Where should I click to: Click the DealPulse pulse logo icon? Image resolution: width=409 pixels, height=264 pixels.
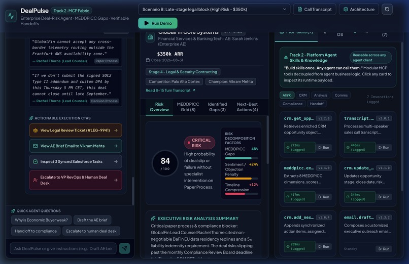pos(11,16)
